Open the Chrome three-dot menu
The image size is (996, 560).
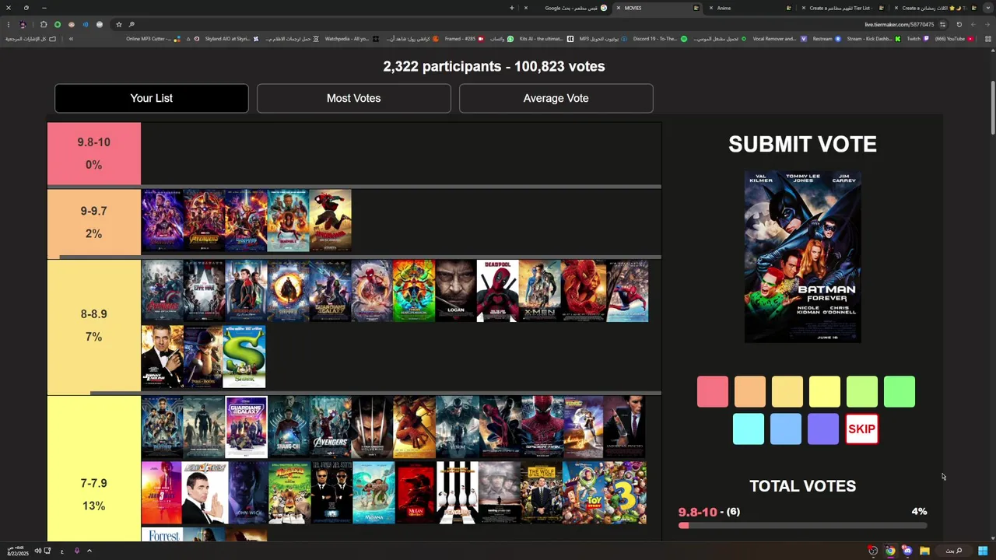coord(8,24)
